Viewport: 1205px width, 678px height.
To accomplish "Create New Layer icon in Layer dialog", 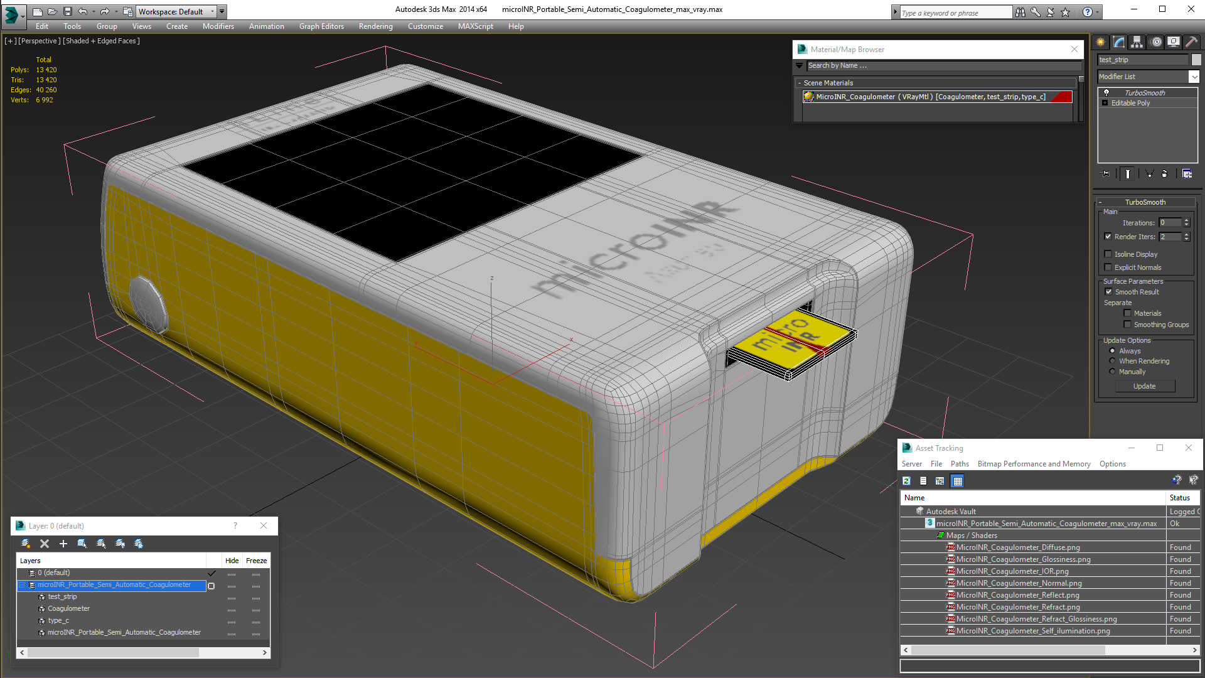I will (26, 544).
